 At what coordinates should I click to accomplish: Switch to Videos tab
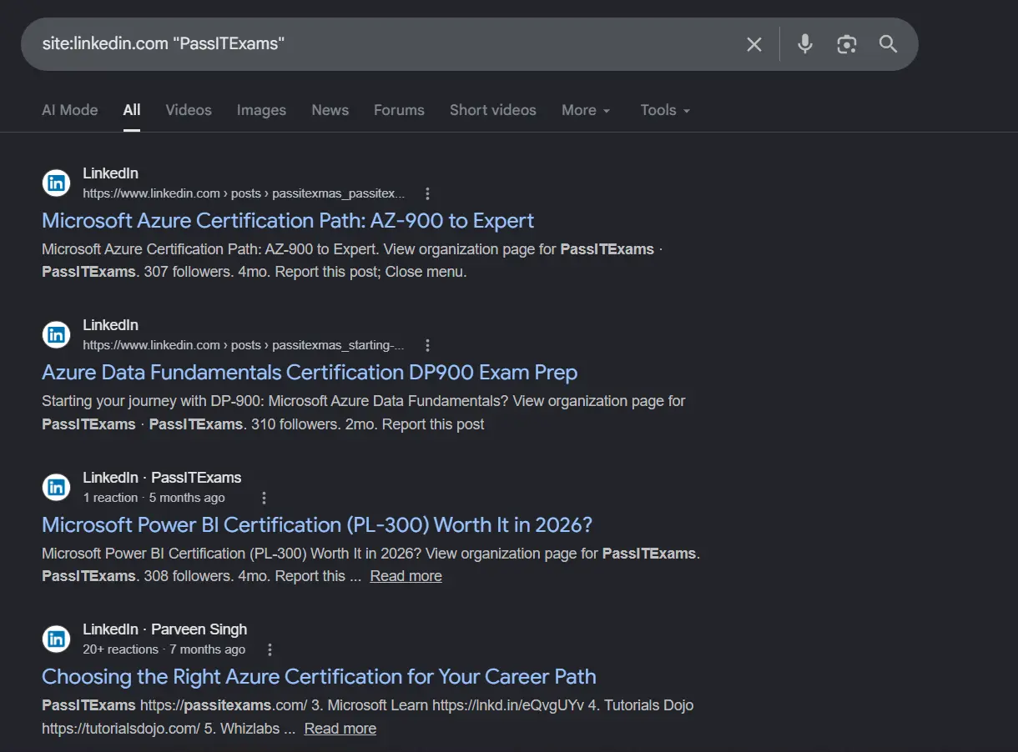(x=189, y=110)
